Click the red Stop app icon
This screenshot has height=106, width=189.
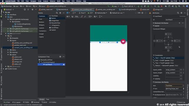[162, 6]
